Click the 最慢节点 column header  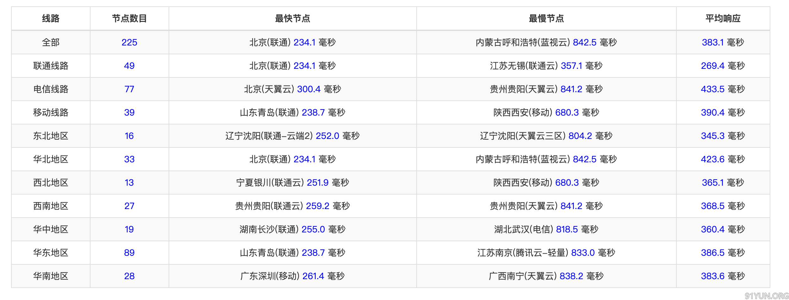(x=546, y=19)
